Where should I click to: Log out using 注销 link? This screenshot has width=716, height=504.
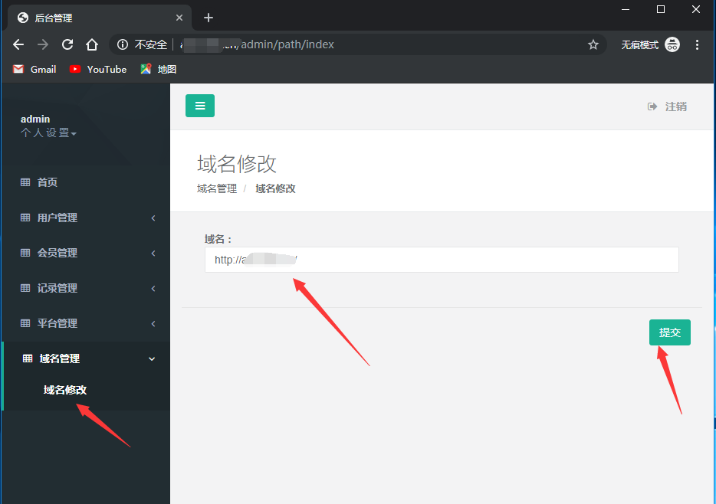pyautogui.click(x=667, y=106)
